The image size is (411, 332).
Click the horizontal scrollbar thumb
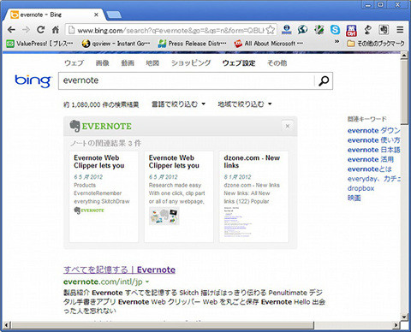[163, 325]
